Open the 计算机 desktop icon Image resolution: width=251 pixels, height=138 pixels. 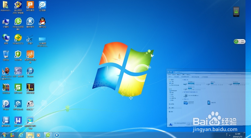pyautogui.click(x=6, y=23)
